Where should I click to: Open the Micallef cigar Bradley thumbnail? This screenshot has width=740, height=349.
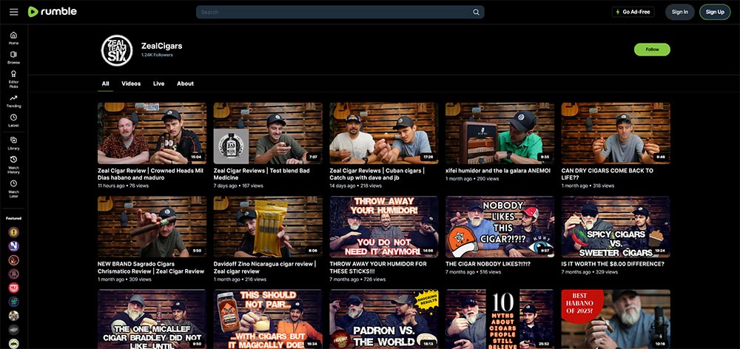(x=152, y=319)
